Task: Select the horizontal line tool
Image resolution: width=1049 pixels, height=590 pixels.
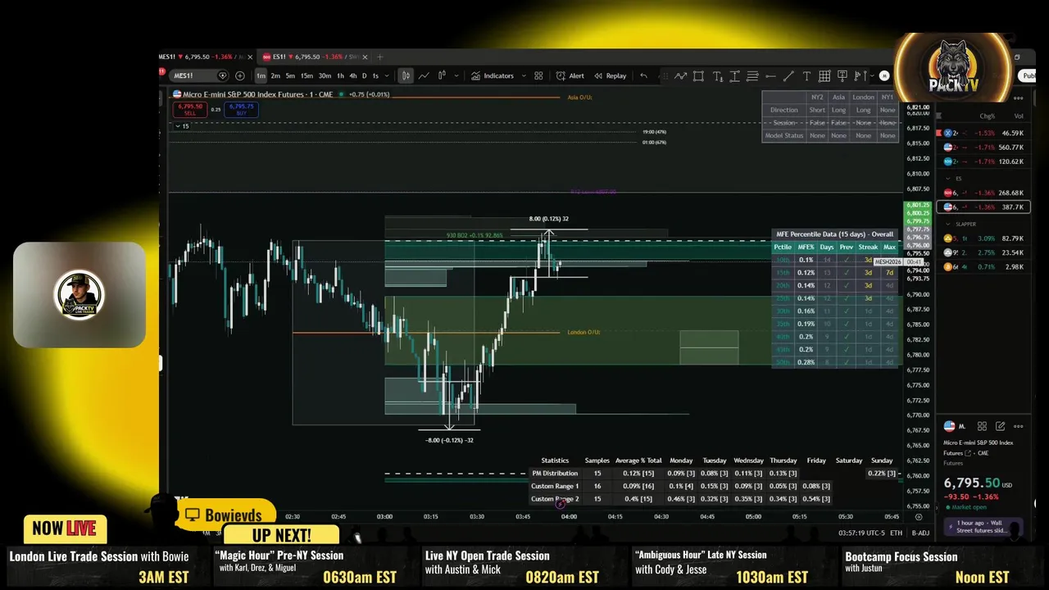Action: (x=770, y=75)
